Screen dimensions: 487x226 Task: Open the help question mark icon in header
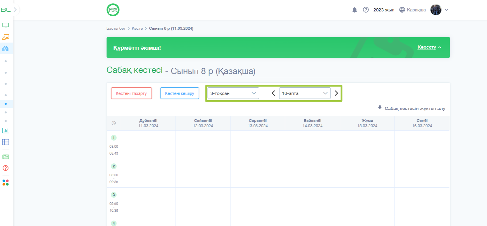[x=366, y=10]
